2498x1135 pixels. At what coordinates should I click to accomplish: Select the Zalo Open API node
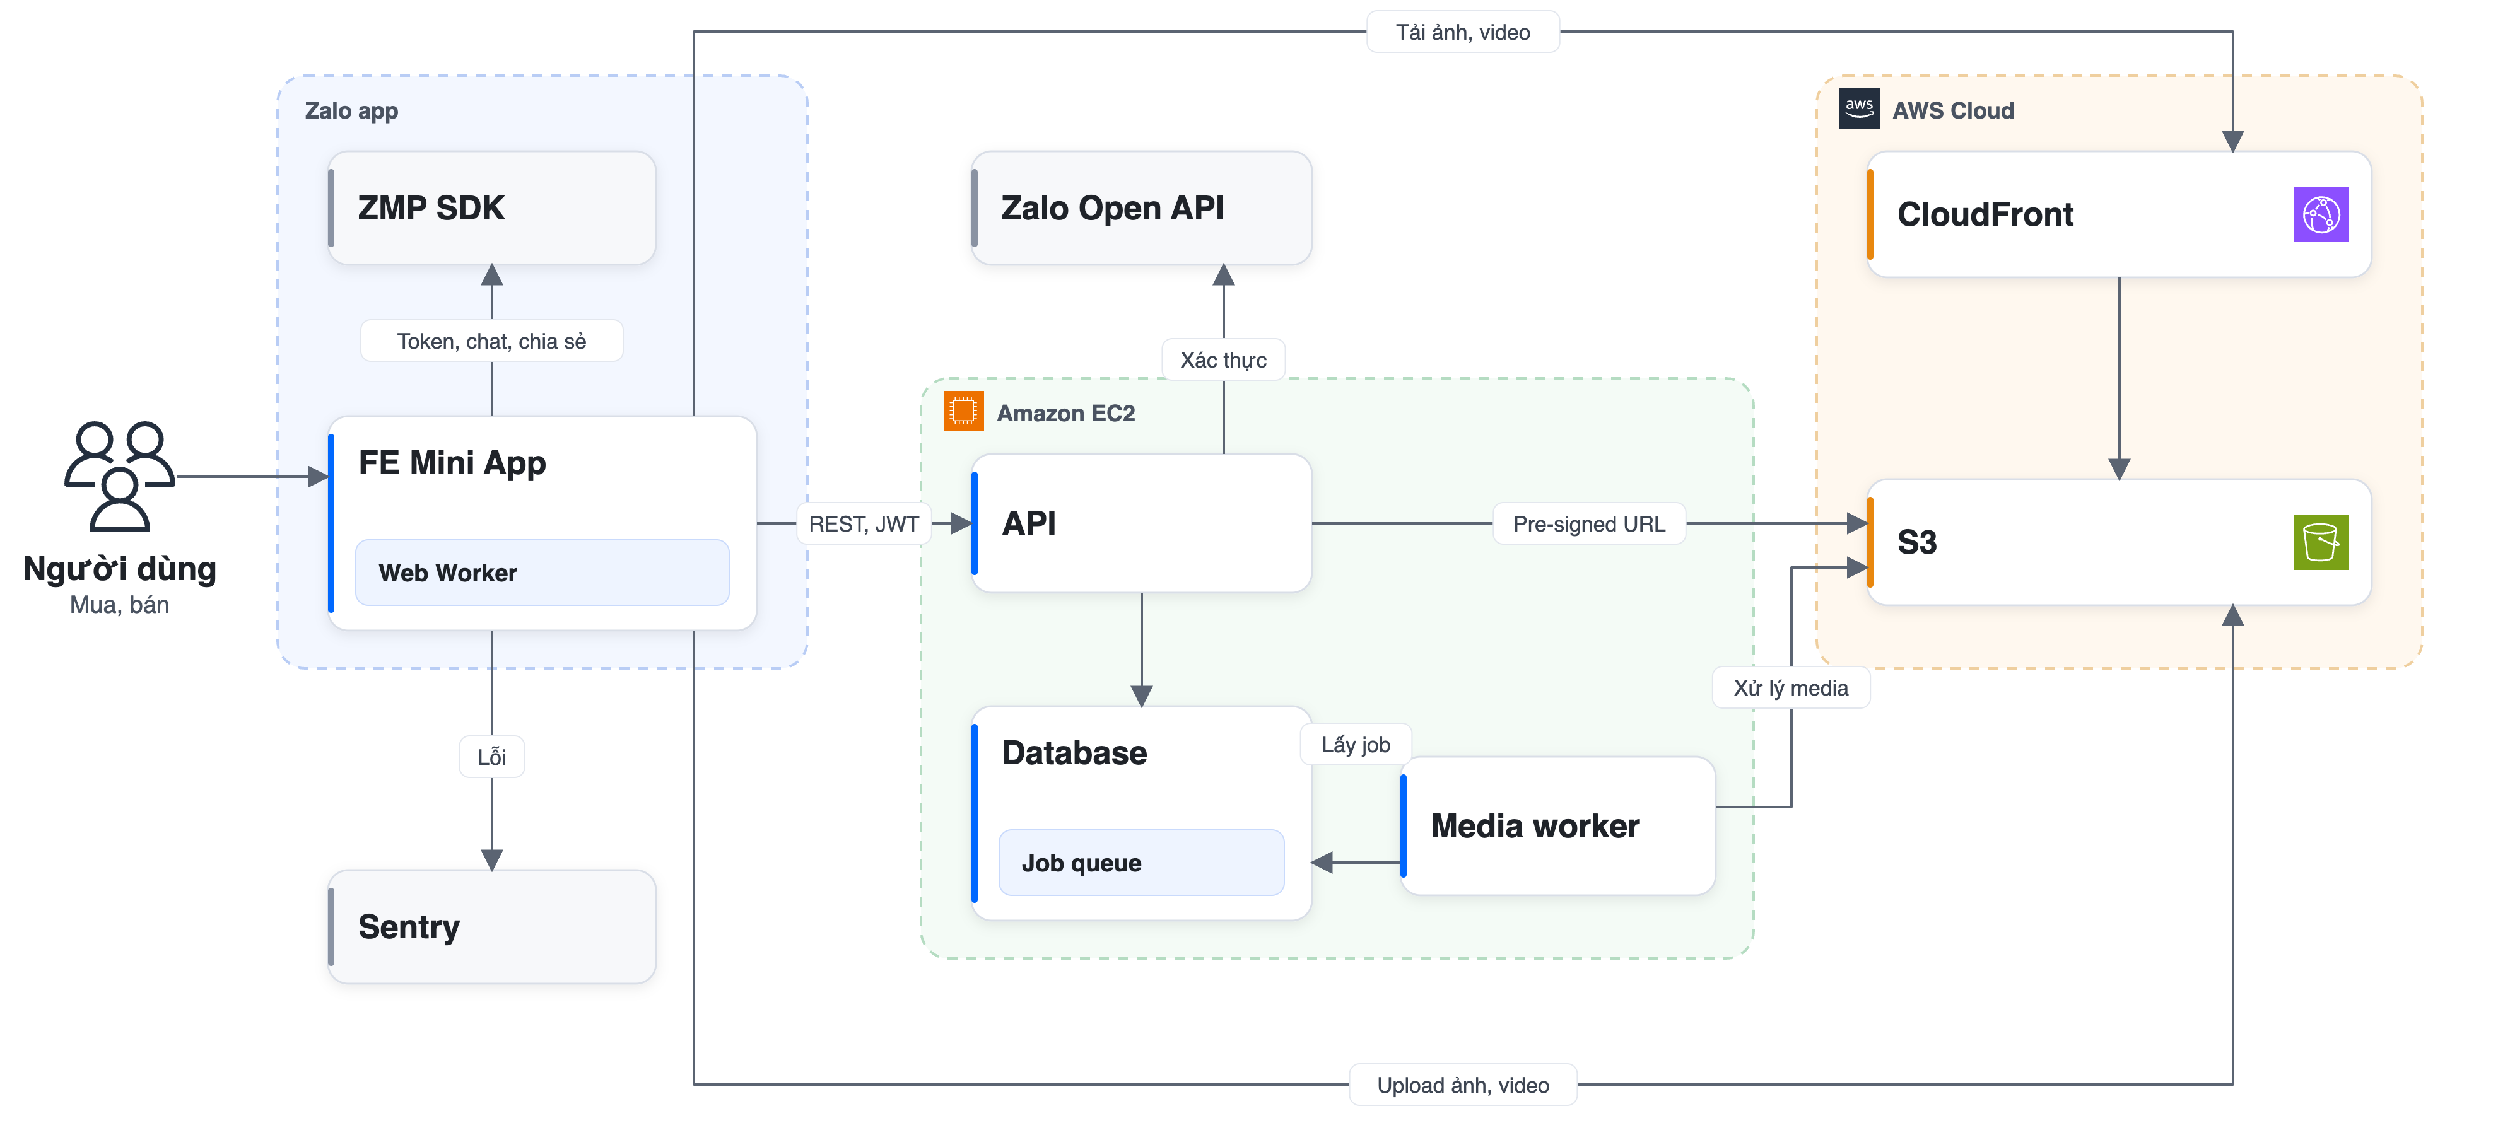[x=1141, y=207]
